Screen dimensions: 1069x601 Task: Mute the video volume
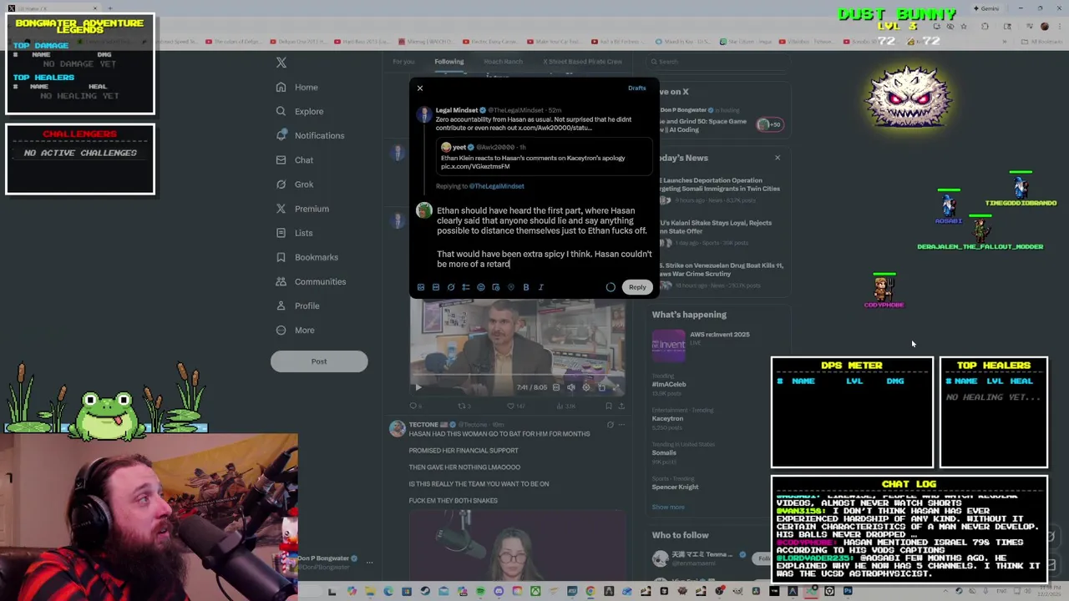pyautogui.click(x=571, y=387)
